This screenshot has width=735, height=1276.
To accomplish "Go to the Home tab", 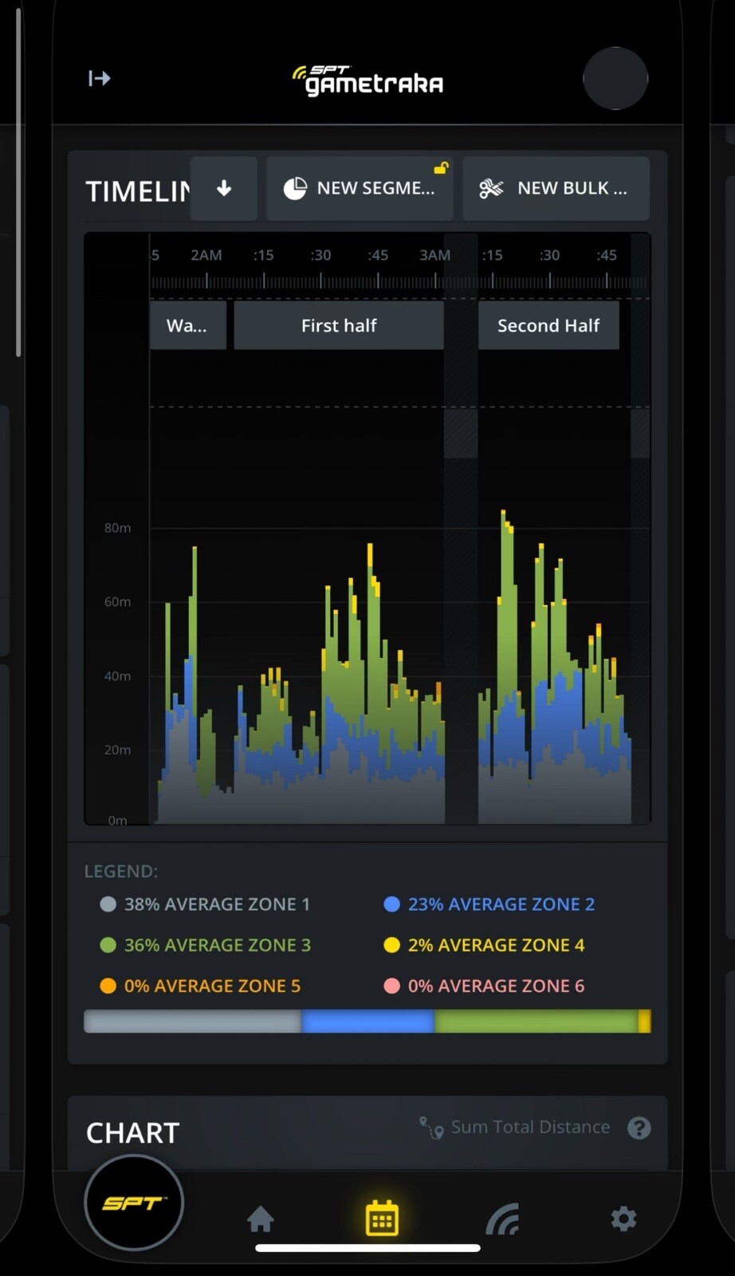I will pyautogui.click(x=260, y=1219).
